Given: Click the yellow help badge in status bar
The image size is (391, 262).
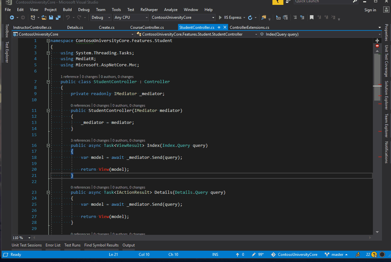Looking at the screenshot, I should pos(374,255).
